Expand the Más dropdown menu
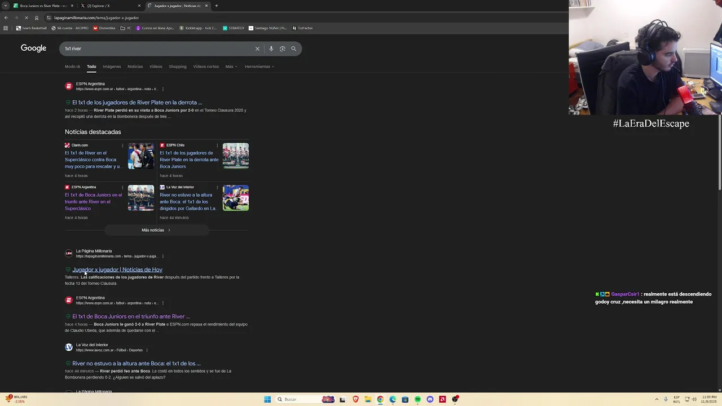This screenshot has height=406, width=722. coord(231,67)
